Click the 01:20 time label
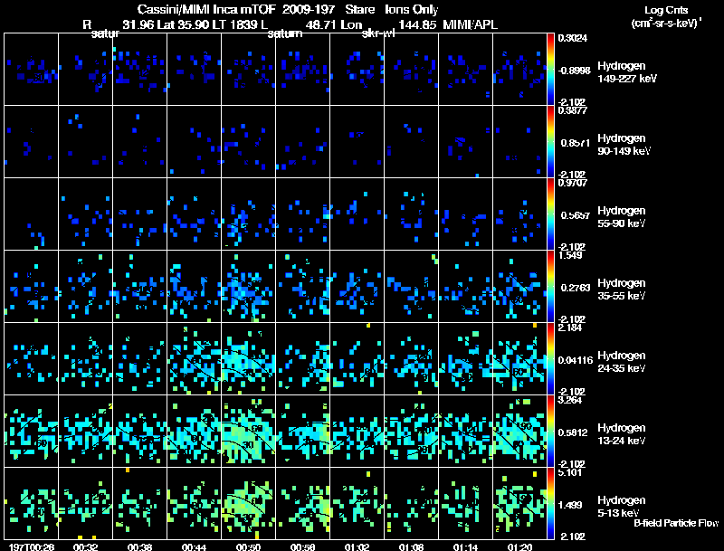The height and width of the screenshot is (551, 724). tap(519, 546)
